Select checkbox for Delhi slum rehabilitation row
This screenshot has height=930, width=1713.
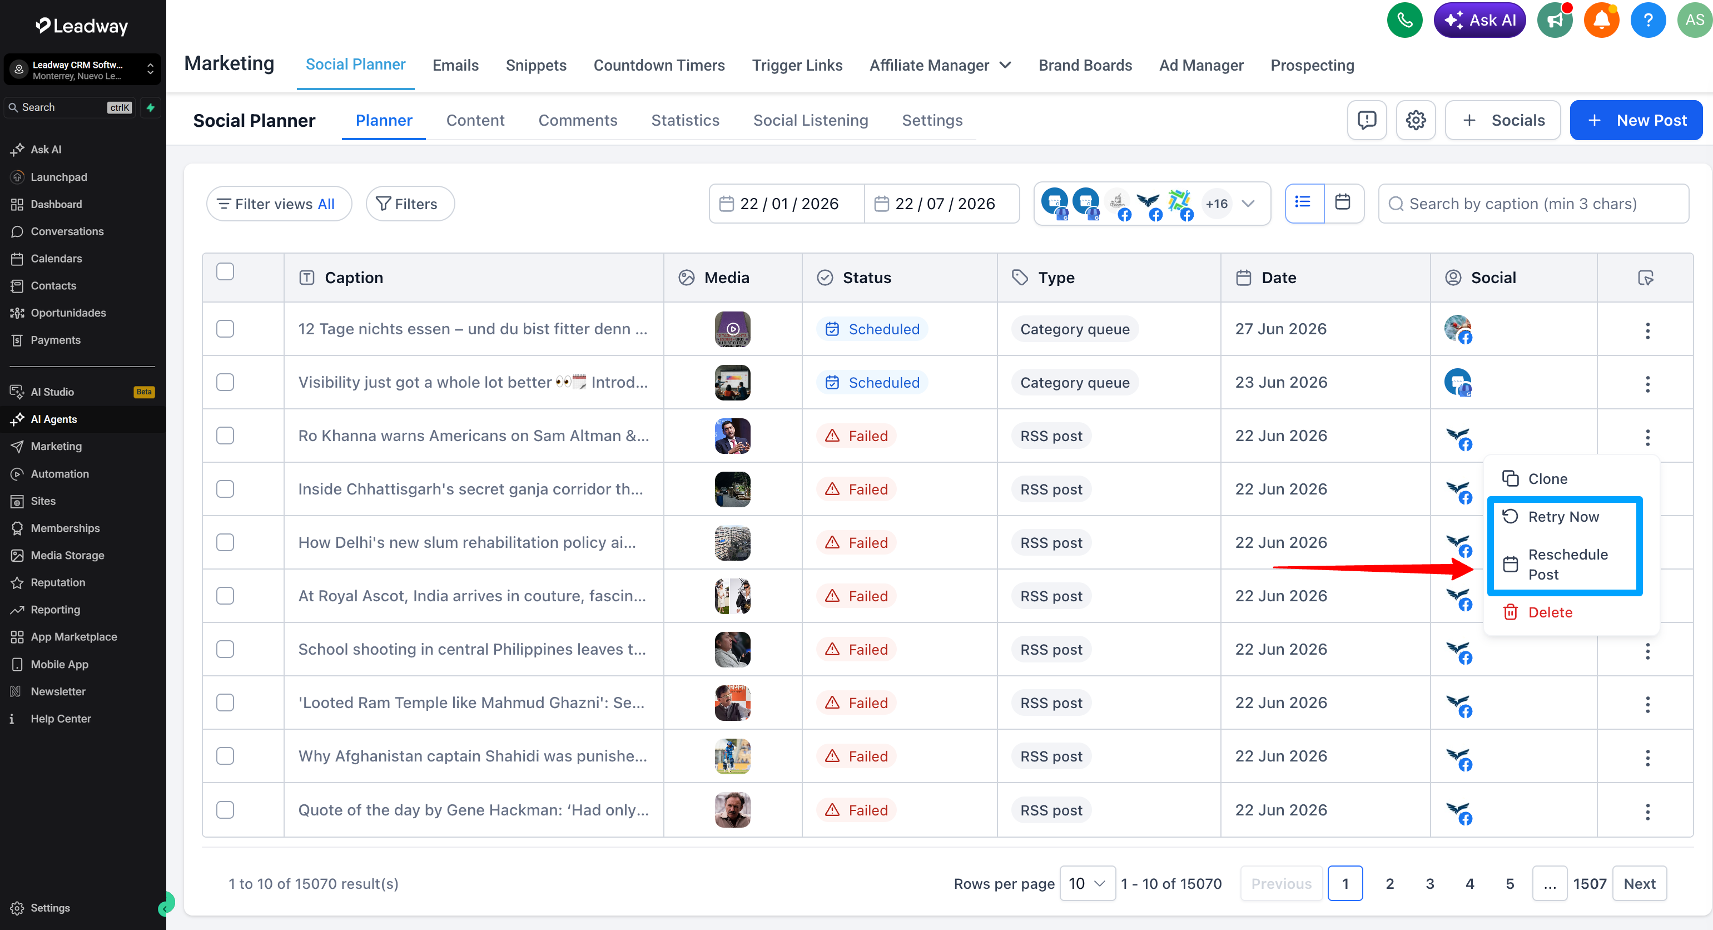point(225,542)
